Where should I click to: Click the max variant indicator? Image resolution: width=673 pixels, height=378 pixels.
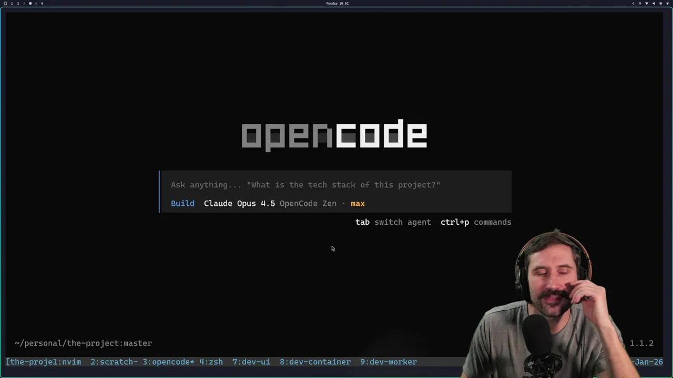pyautogui.click(x=358, y=204)
